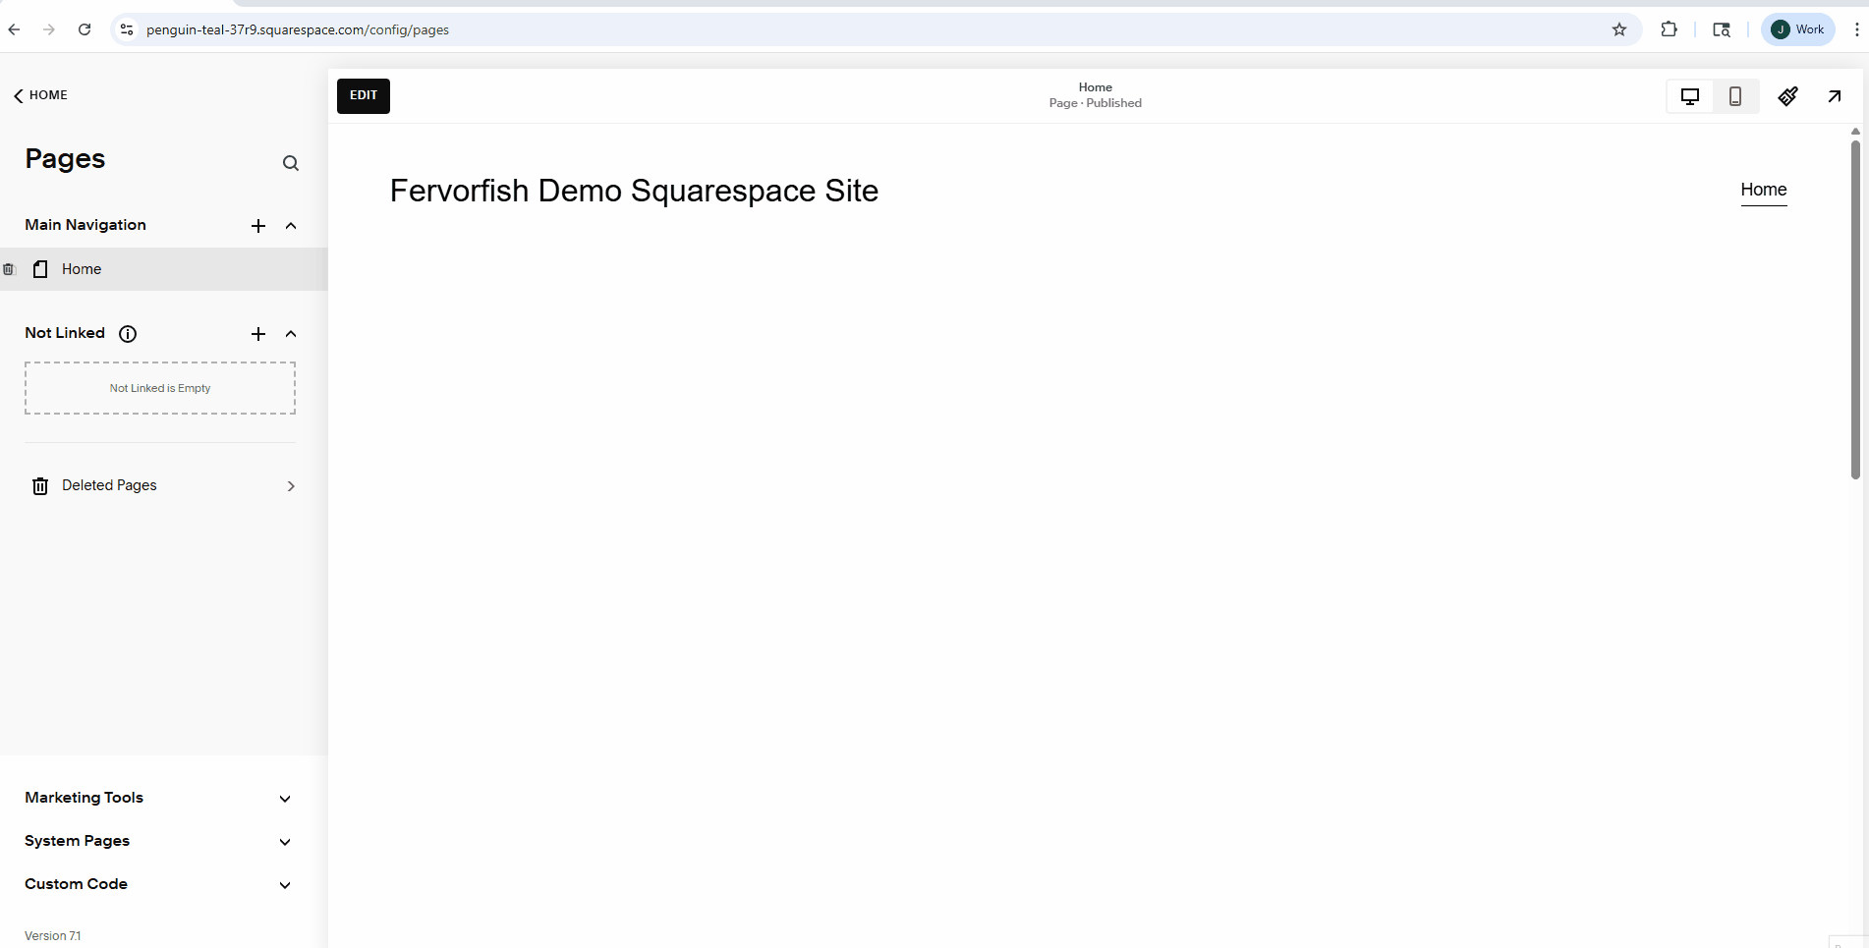Click the Pages heading

(65, 159)
